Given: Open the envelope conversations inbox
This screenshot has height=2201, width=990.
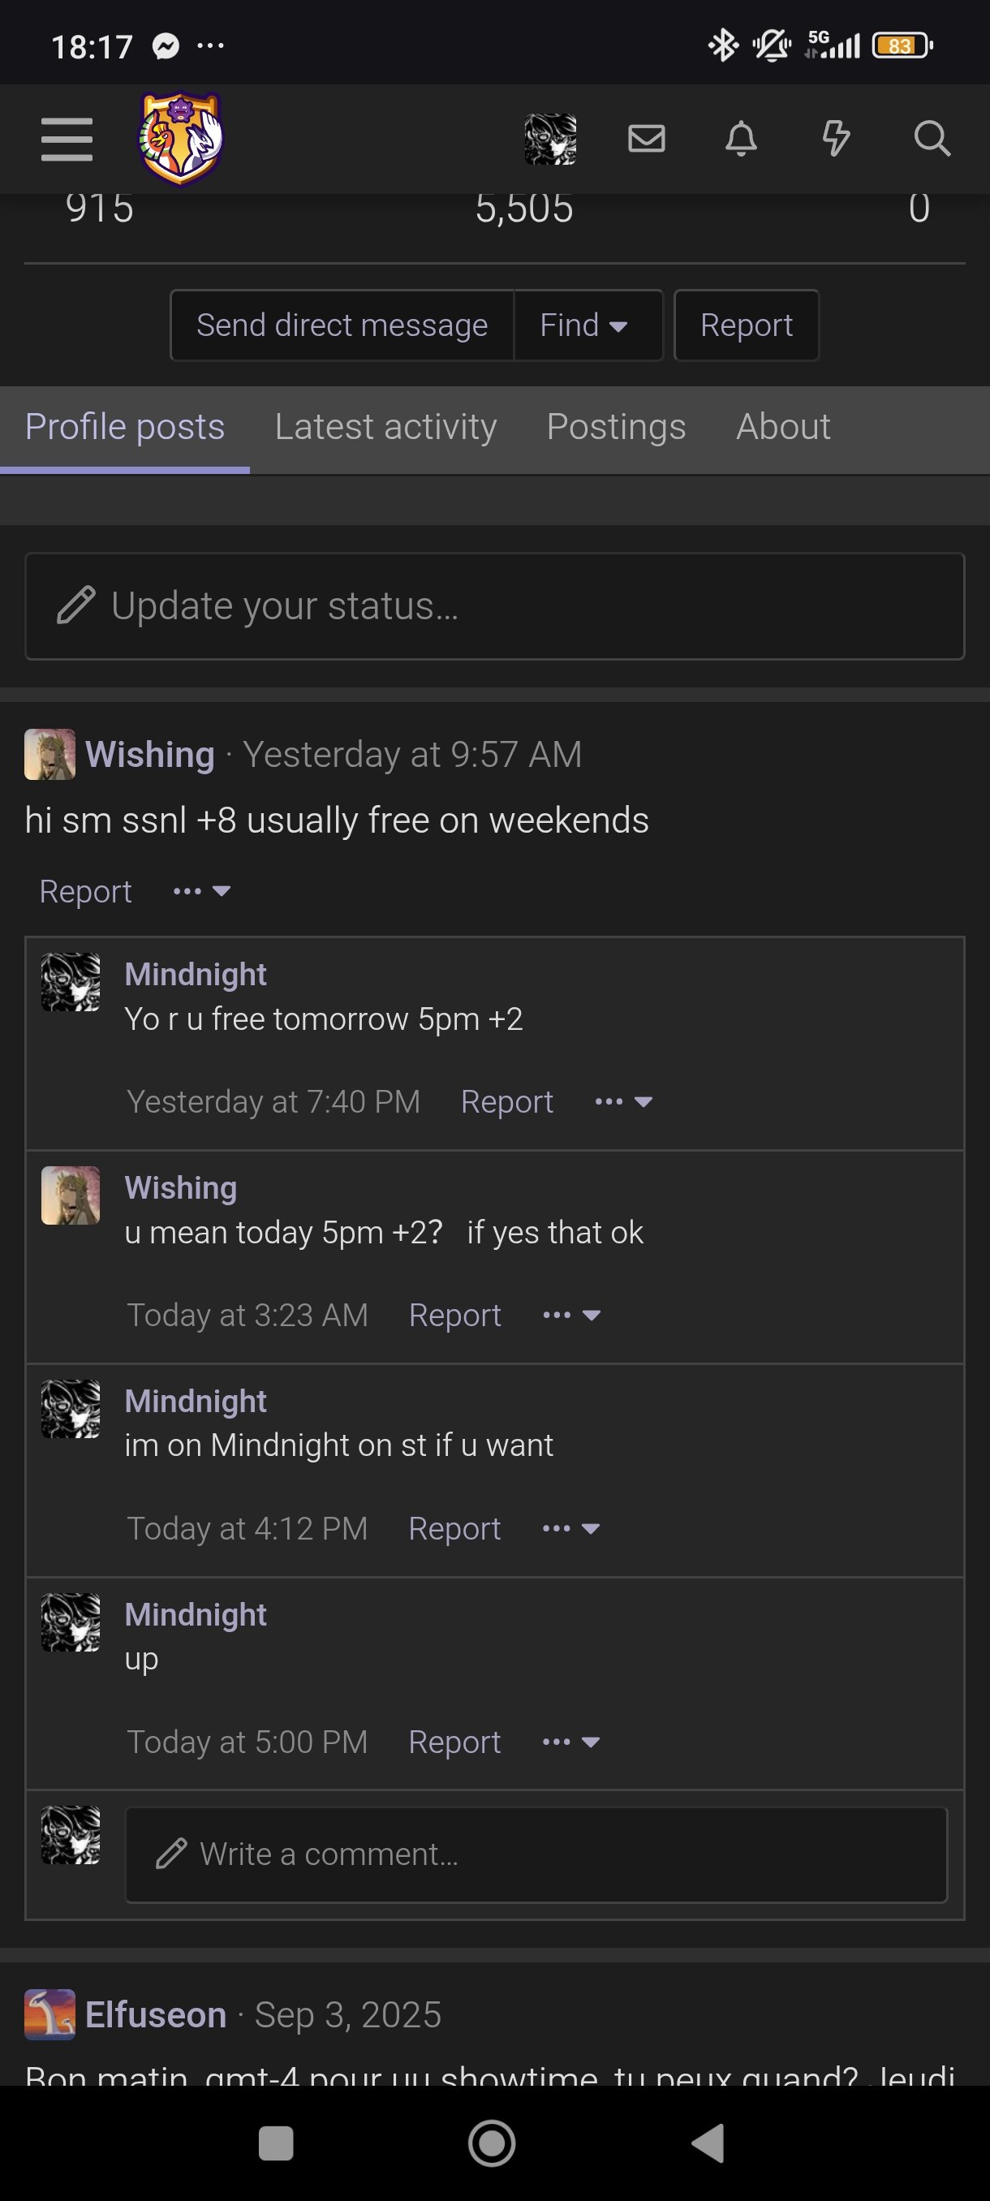Looking at the screenshot, I should click(x=647, y=139).
